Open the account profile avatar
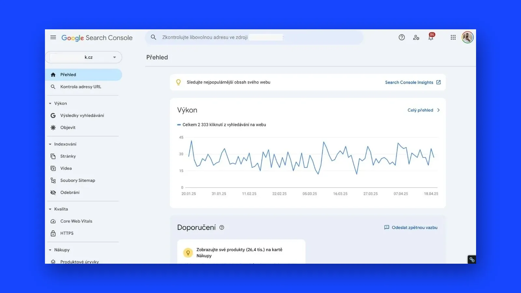Viewport: 521px width, 293px height. click(x=468, y=37)
